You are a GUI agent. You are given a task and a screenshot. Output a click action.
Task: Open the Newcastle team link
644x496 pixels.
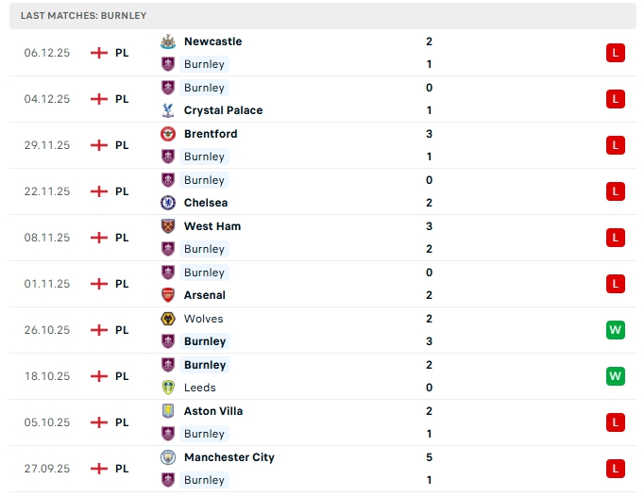point(212,41)
